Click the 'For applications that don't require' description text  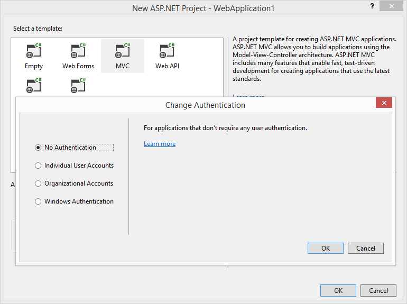coord(225,128)
